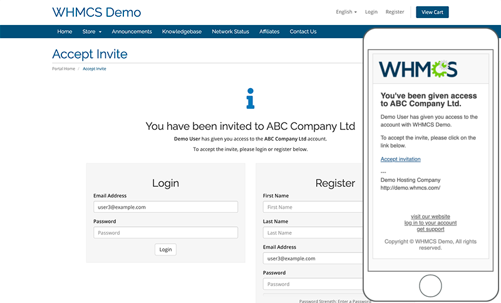The width and height of the screenshot is (501, 303).
Task: Click the WHMCS logo in the phone email
Action: tap(418, 69)
